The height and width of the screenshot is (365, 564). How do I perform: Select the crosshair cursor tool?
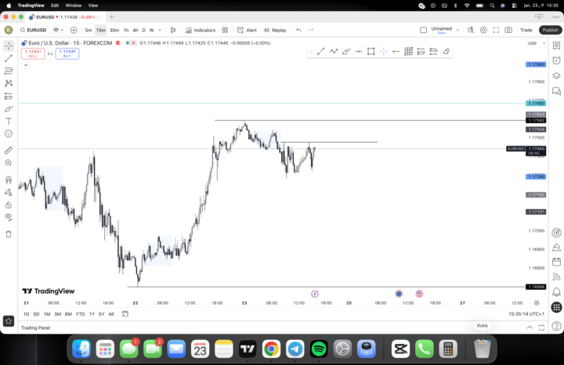click(9, 45)
